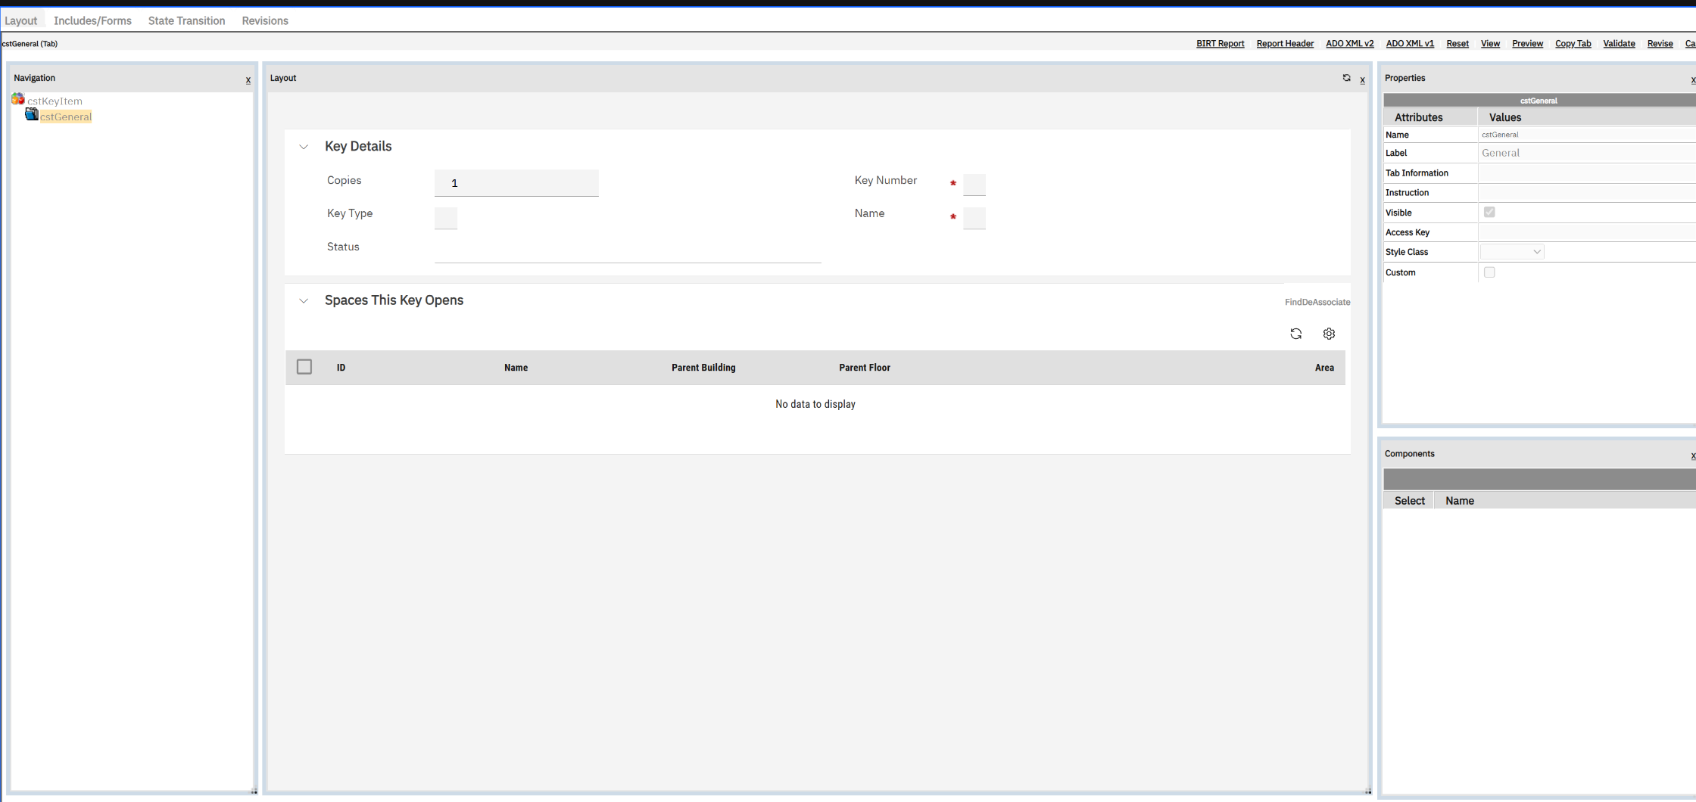Open the Style Class dropdown

click(1512, 252)
